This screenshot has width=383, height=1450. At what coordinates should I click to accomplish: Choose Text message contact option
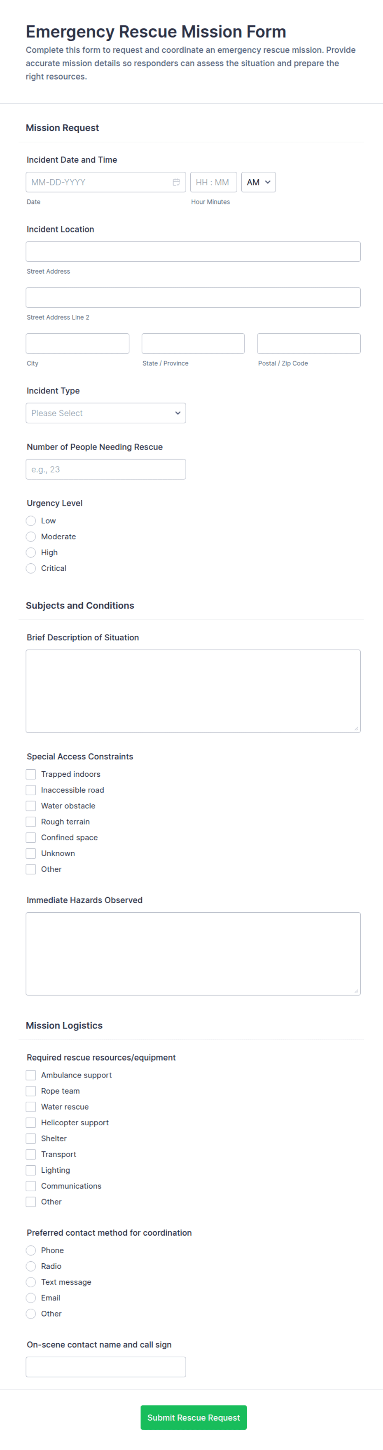point(31,1282)
